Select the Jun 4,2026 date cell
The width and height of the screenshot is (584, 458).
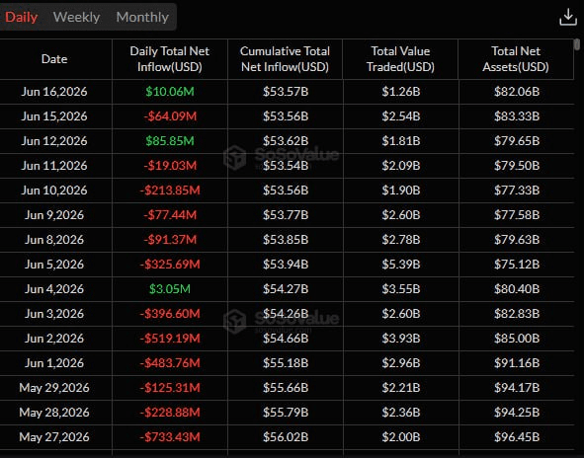(x=54, y=288)
